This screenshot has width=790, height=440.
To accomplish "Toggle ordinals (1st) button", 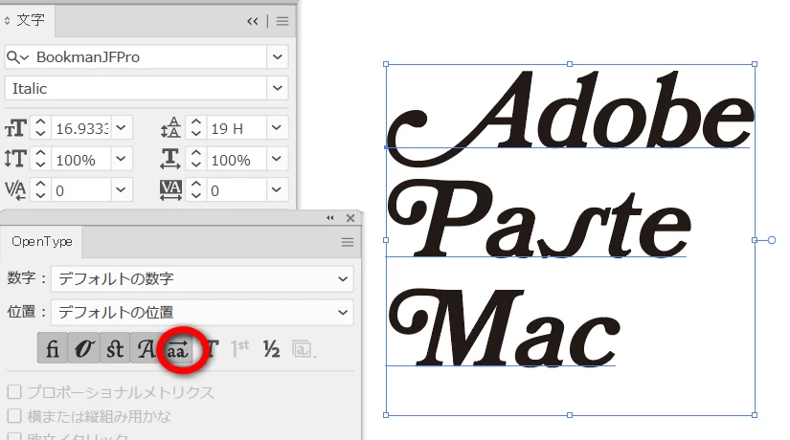I will (x=239, y=348).
